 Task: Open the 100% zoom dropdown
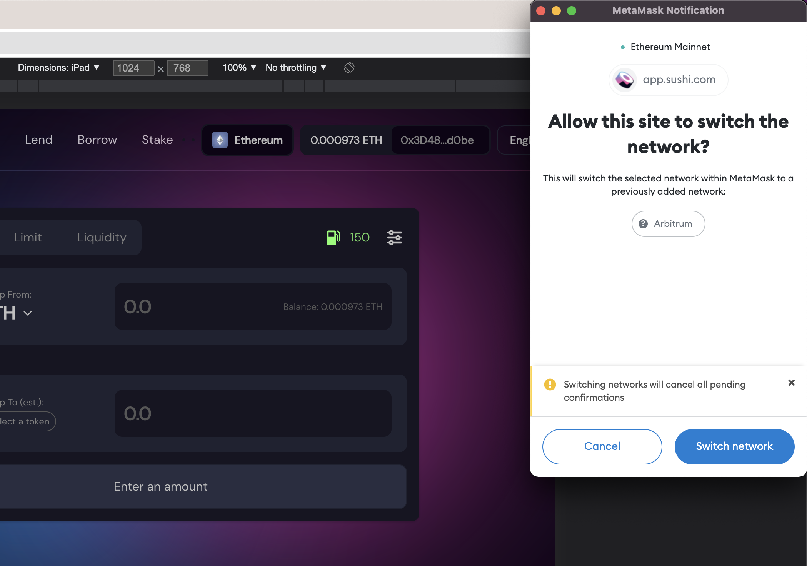(x=239, y=68)
